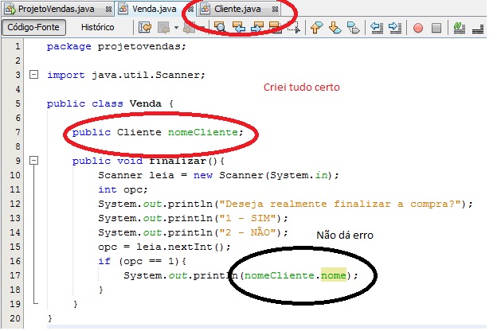Shift line left icon

coord(377,28)
